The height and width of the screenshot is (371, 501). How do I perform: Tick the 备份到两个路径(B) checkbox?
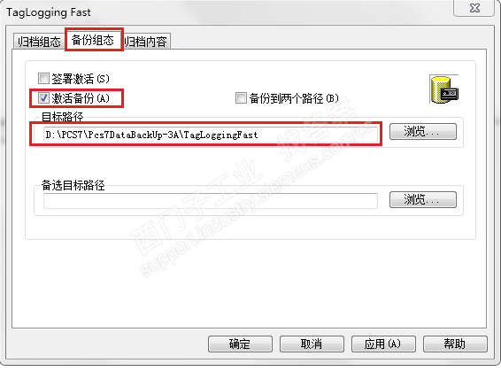tap(241, 97)
